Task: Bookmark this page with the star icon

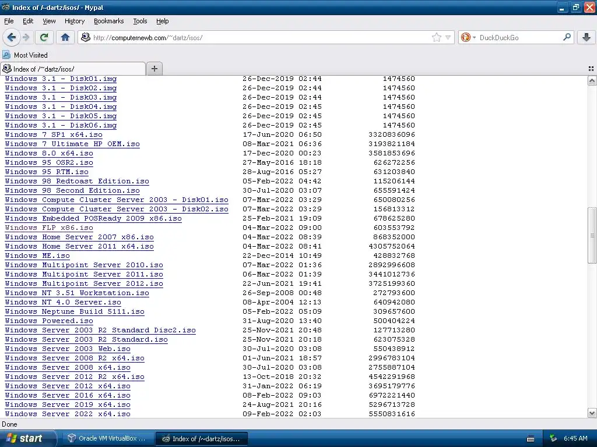Action: (x=436, y=37)
